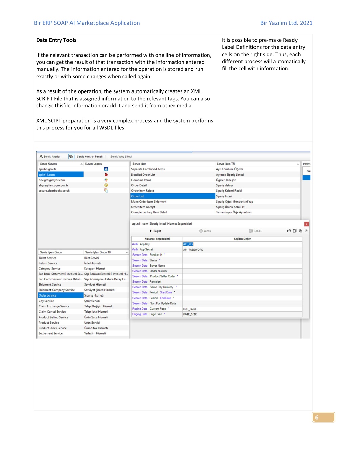Sort by the Servis İşlem TR column header

(258, 164)
